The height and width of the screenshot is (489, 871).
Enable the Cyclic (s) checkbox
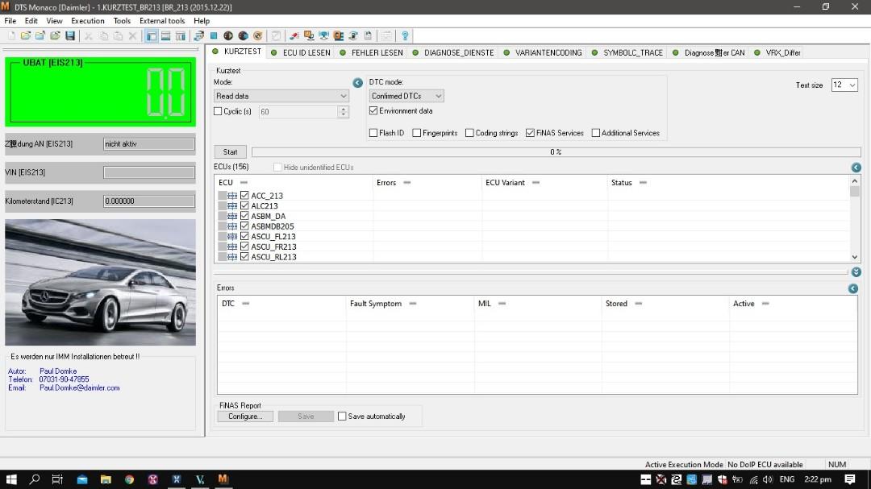(218, 112)
